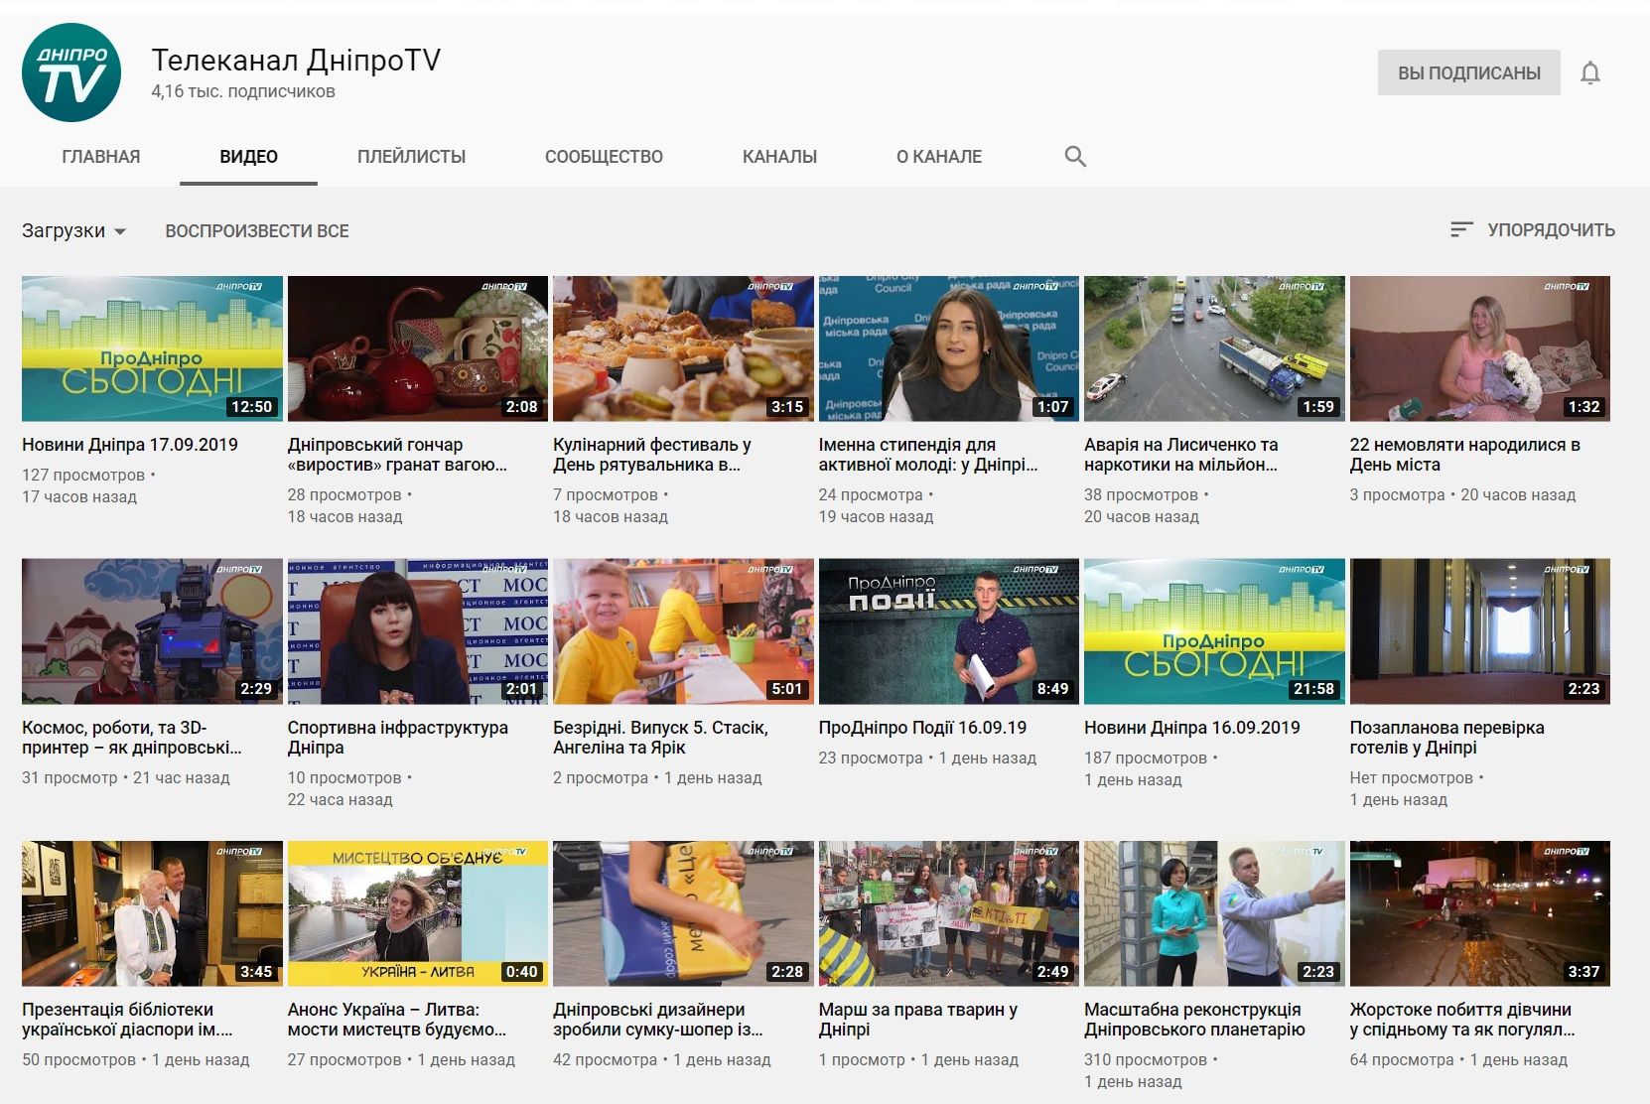Open the О КАНАЛЕ tab
Image resolution: width=1650 pixels, height=1104 pixels.
pyautogui.click(x=938, y=157)
